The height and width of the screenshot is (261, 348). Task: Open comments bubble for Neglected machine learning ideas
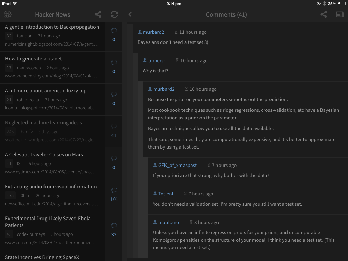coord(114,126)
